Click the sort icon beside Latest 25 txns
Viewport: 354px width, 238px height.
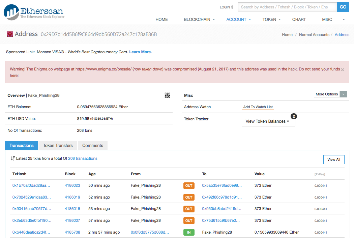pos(13,158)
